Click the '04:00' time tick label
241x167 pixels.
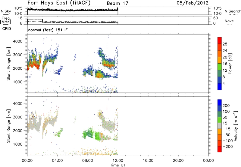click(58, 161)
